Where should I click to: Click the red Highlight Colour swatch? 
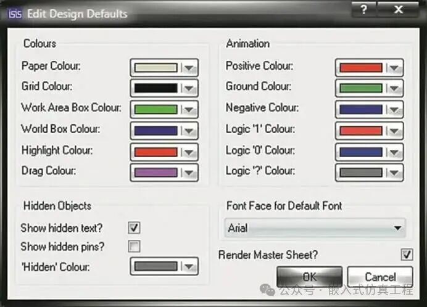(155, 152)
